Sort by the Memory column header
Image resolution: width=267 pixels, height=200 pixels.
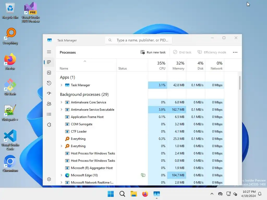tap(177, 65)
